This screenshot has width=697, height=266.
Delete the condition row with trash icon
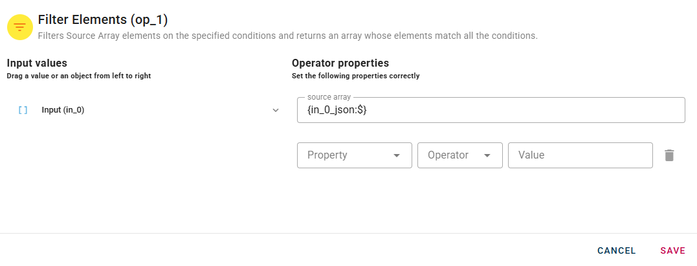(669, 155)
